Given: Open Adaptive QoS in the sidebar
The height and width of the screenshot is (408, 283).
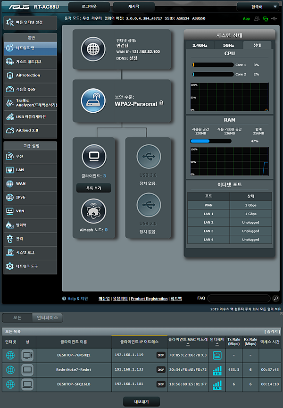Looking at the screenshot, I should 30,89.
